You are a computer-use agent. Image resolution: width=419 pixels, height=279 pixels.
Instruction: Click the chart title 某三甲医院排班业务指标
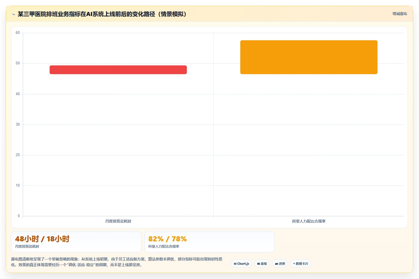pos(102,14)
